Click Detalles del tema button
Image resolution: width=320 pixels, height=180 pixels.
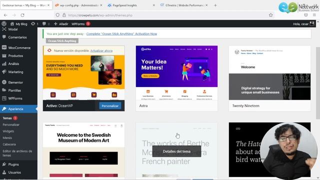click(176, 151)
